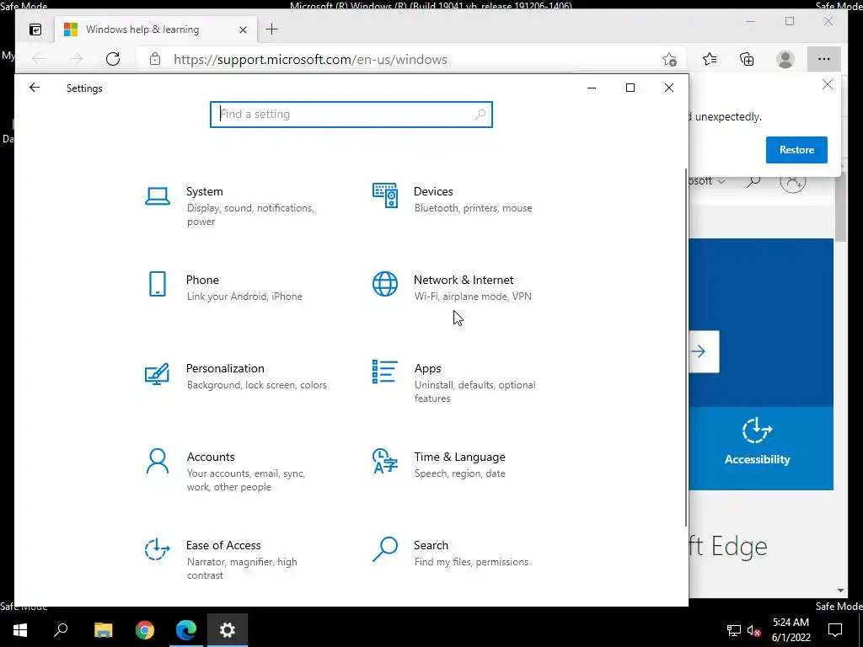This screenshot has width=863, height=647.
Task: Click sign-in avatar on Microsoft support page
Action: tap(793, 180)
